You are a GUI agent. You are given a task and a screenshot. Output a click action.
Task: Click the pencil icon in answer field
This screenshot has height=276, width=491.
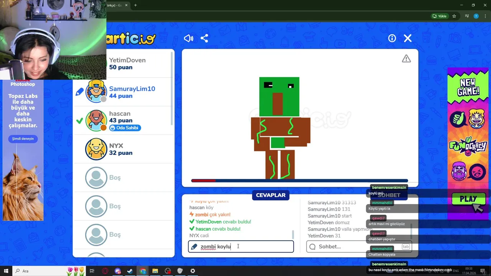(x=194, y=246)
